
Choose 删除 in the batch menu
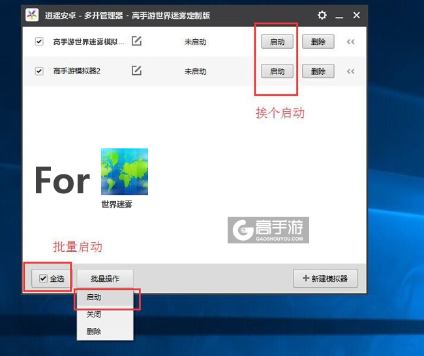pyautogui.click(x=94, y=331)
